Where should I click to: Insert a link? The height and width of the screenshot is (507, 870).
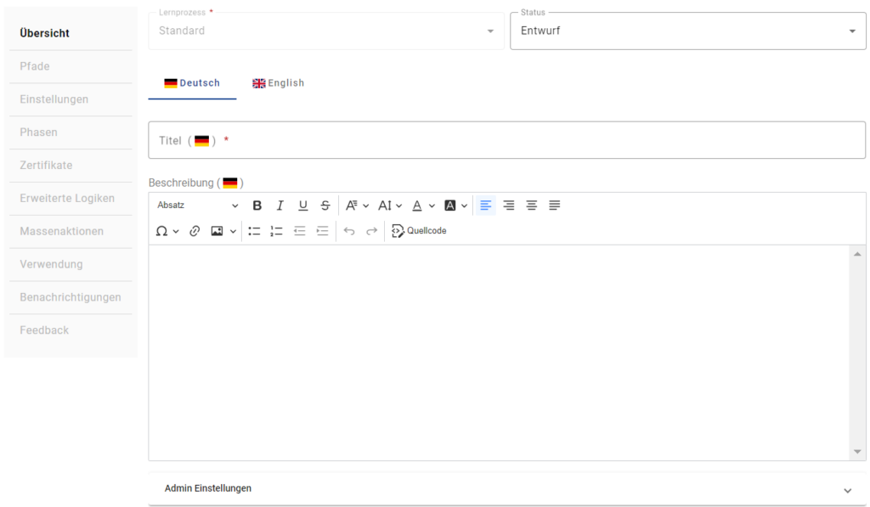[x=195, y=231]
